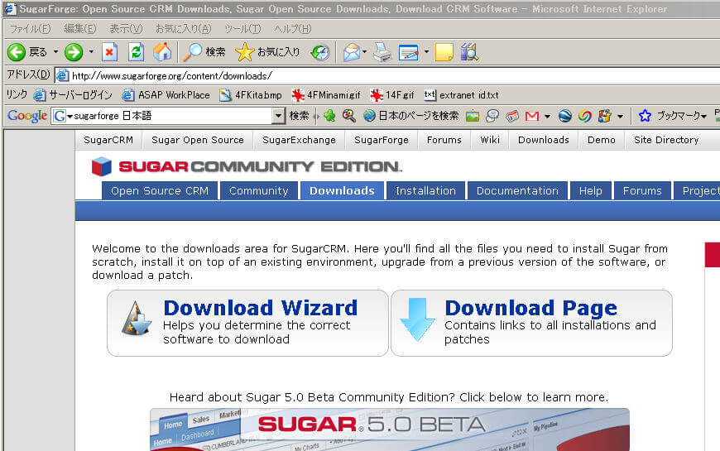
Task: Refresh the page with the Refresh icon
Action: tap(137, 52)
